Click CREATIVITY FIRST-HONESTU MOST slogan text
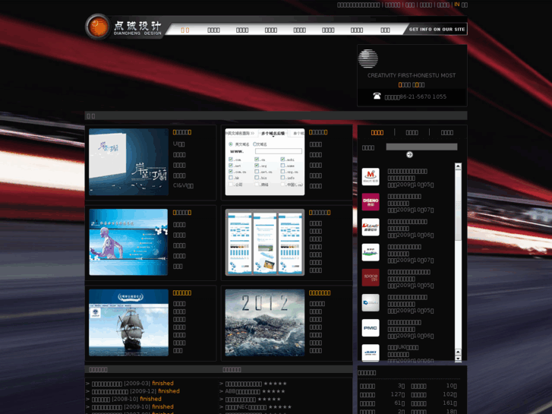 pyautogui.click(x=412, y=75)
